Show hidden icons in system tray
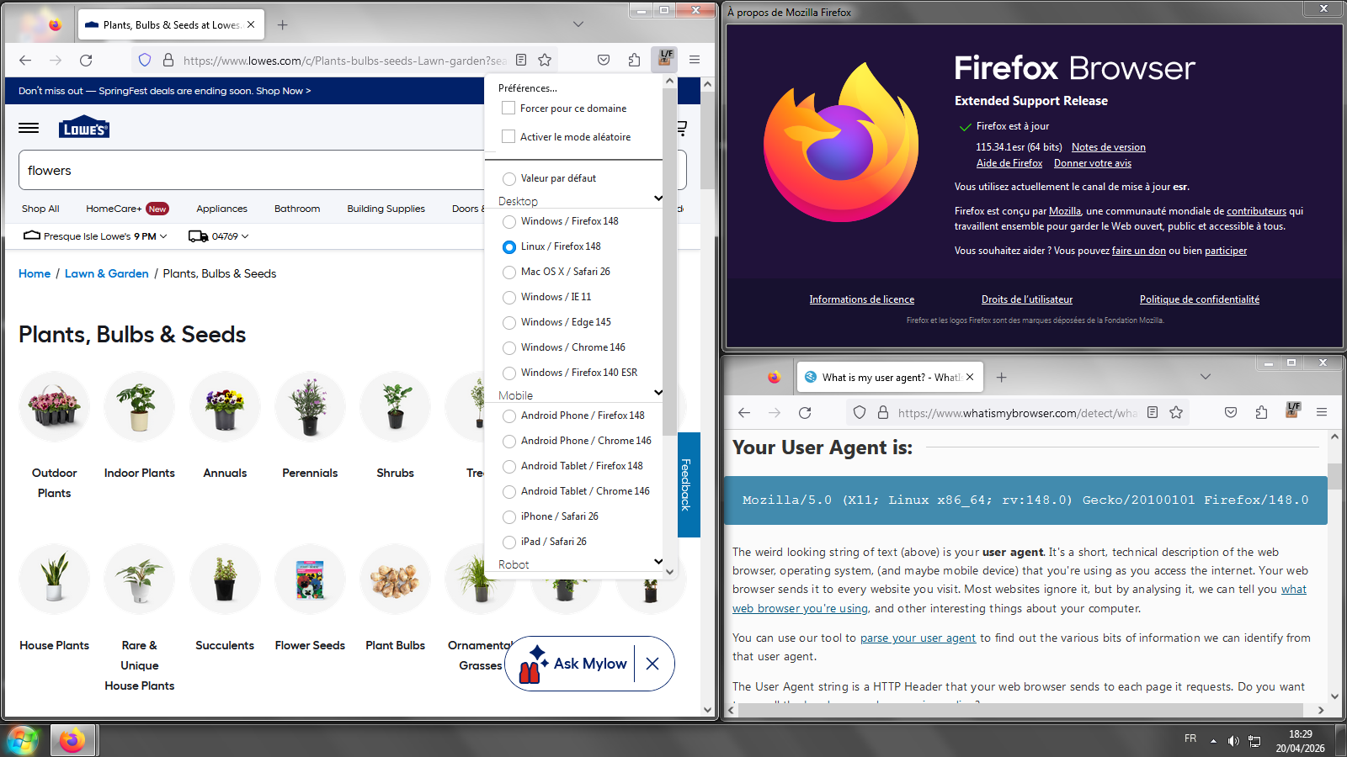Screen dimensions: 1347x757 [1213, 741]
